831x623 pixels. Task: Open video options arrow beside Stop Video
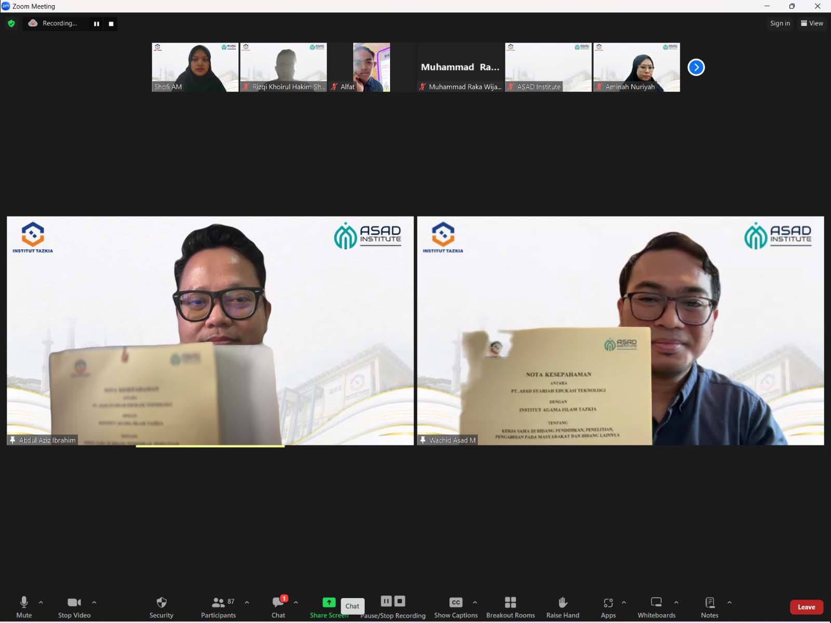(94, 602)
